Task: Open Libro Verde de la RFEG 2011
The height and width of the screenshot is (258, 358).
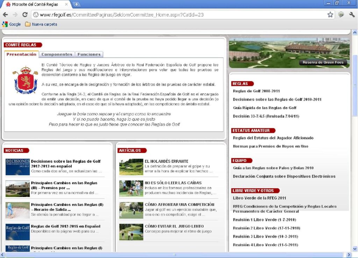Action: tap(259, 198)
